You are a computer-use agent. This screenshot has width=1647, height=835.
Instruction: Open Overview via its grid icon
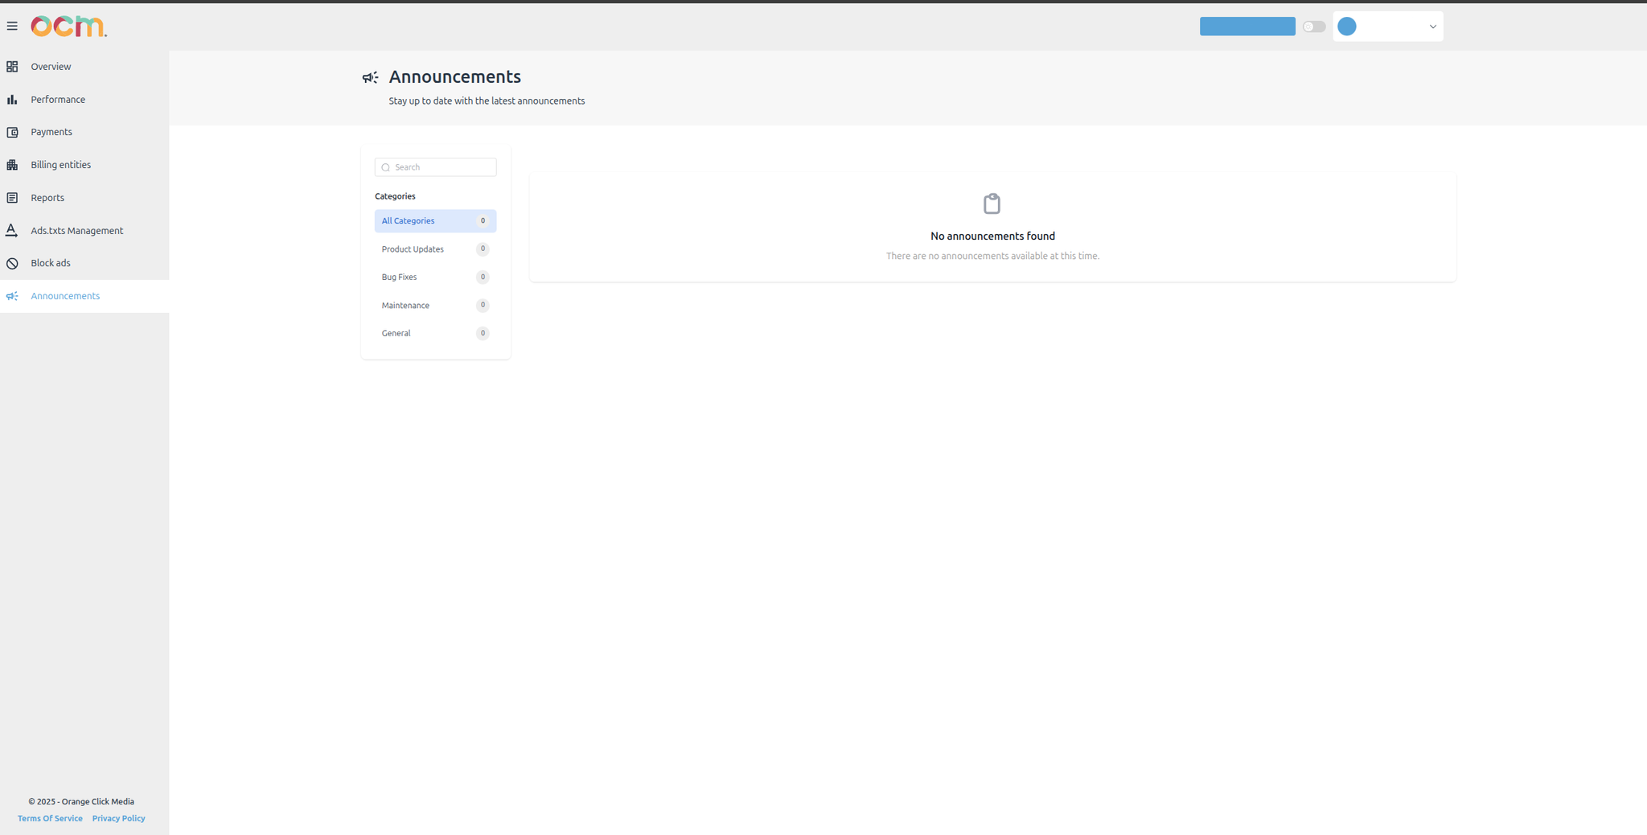[x=12, y=67]
